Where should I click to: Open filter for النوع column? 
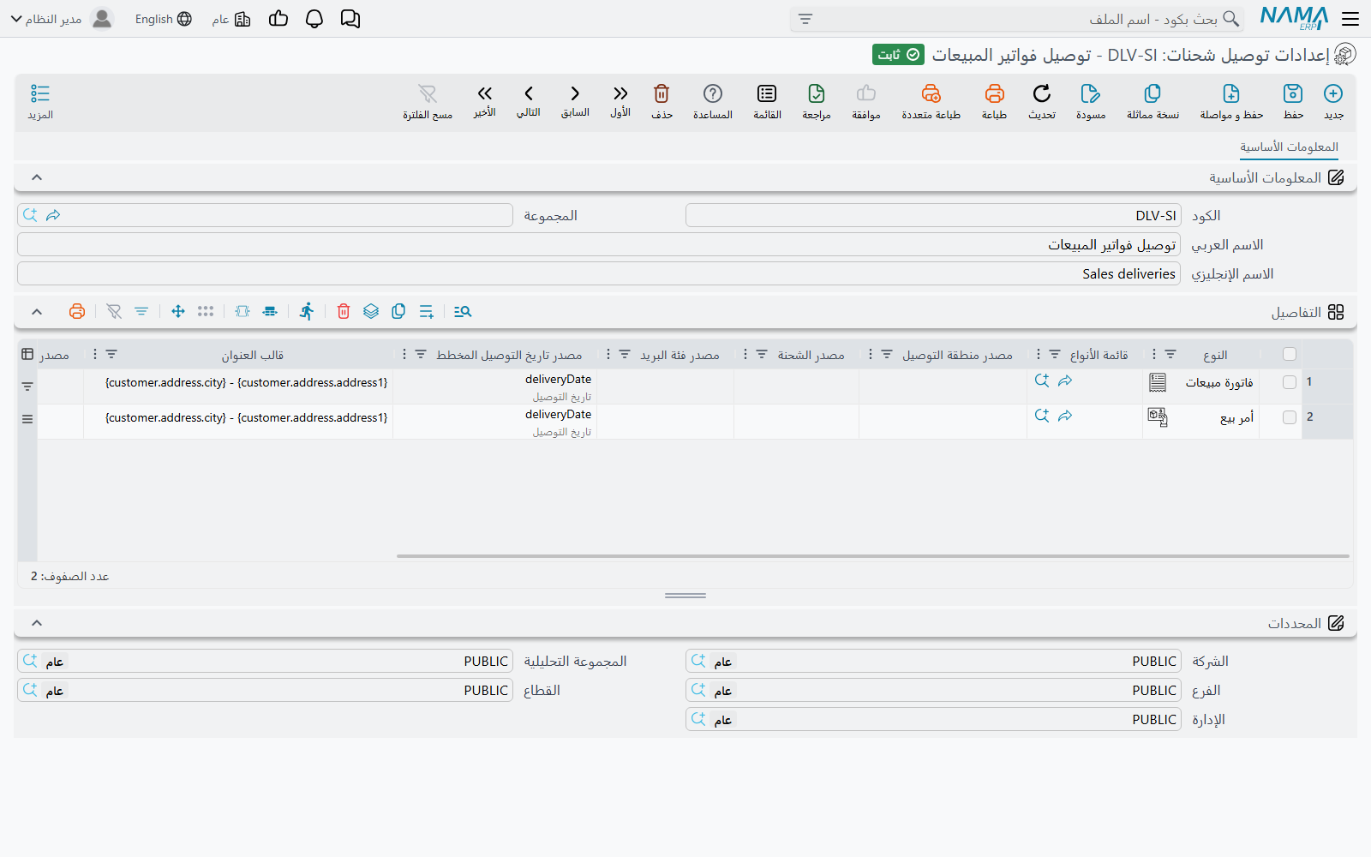(x=1170, y=354)
